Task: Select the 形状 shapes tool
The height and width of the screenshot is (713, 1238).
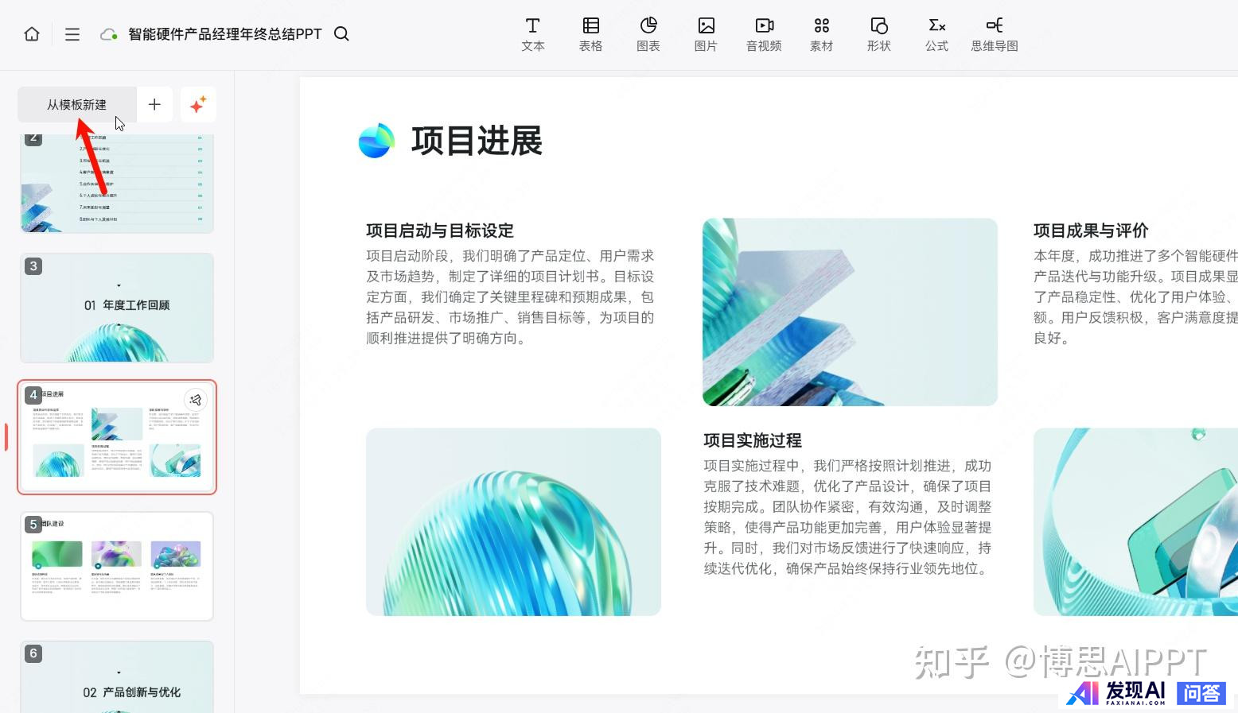Action: (879, 35)
